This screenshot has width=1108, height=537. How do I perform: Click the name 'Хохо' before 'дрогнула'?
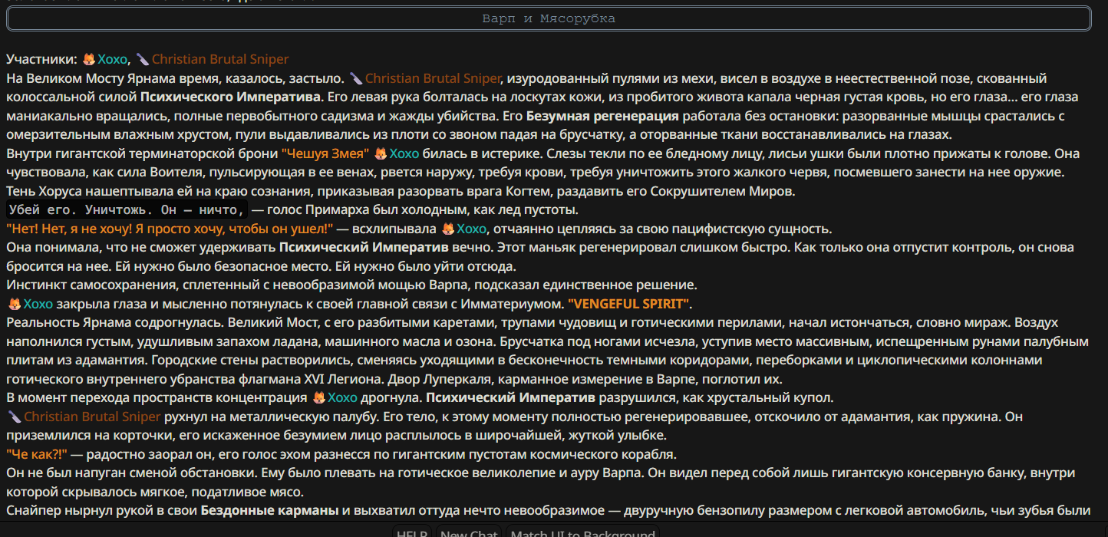coord(342,397)
